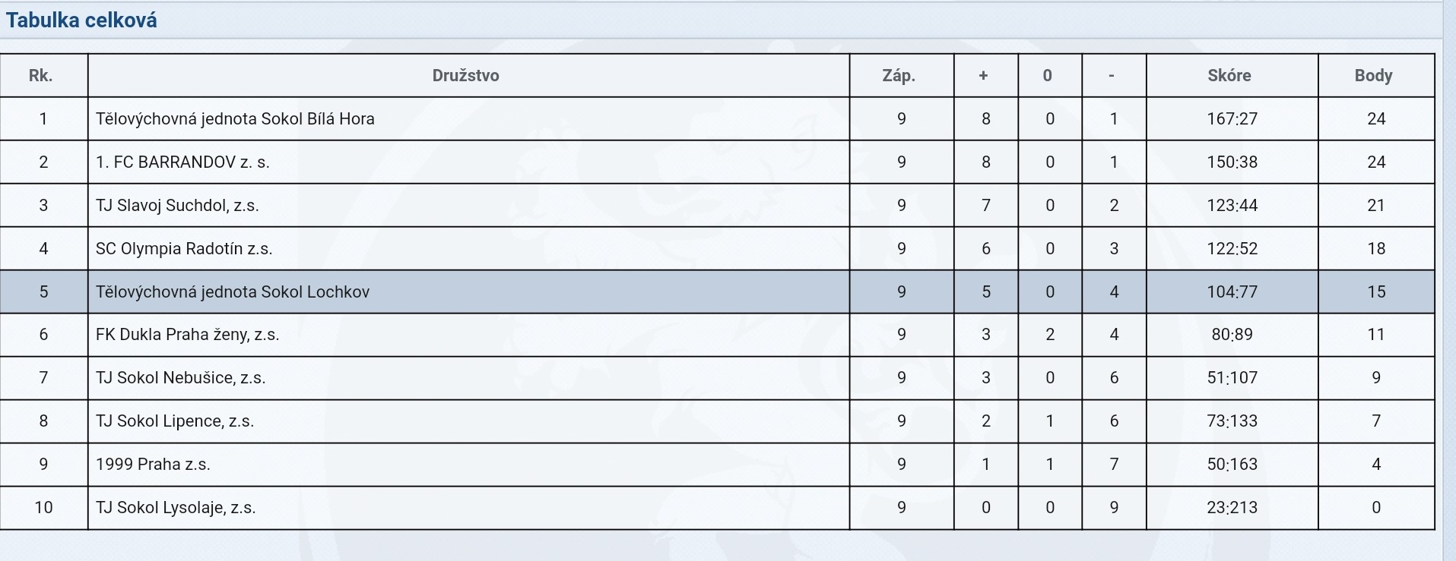This screenshot has width=1456, height=561.
Task: Select the 1. FC BARRANDOV z. s. row
Action: pyautogui.click(x=717, y=162)
